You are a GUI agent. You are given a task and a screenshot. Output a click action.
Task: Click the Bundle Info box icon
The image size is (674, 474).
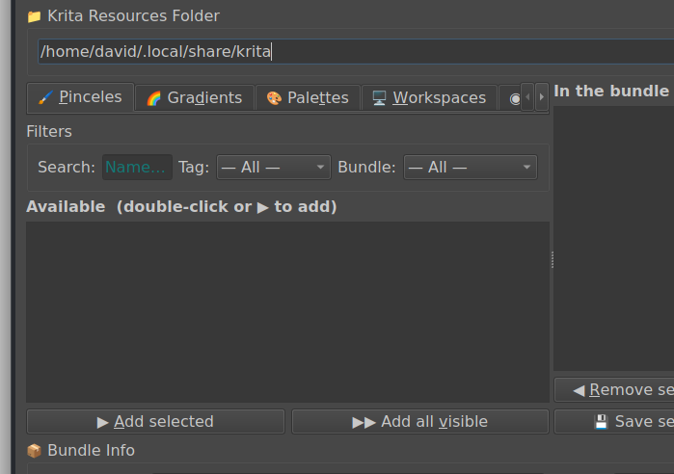34,451
